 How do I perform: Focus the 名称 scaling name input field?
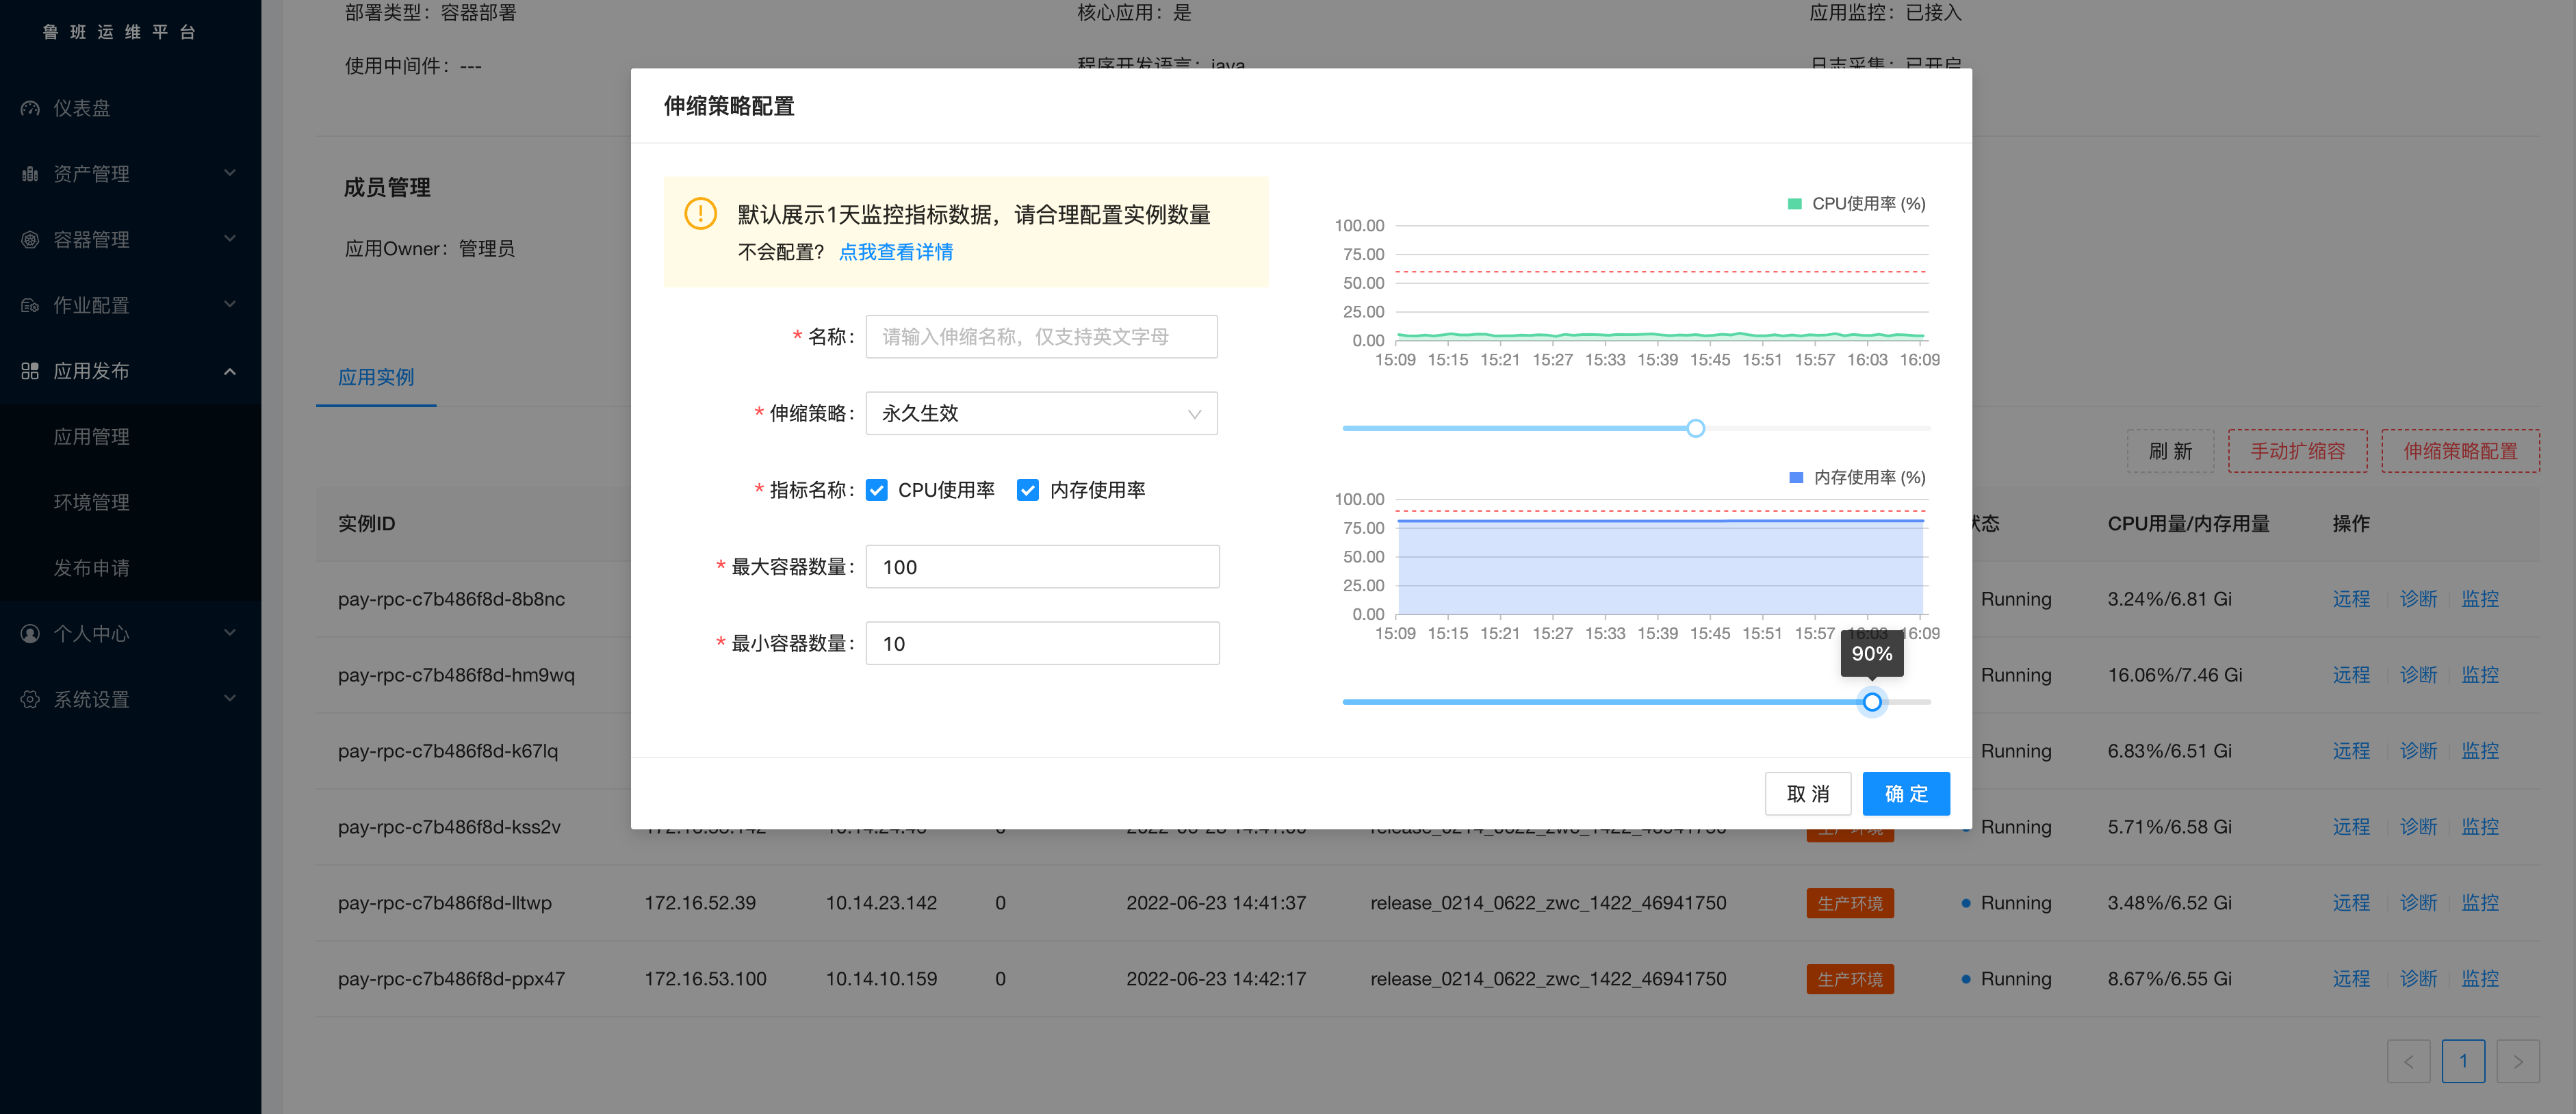pos(1041,337)
